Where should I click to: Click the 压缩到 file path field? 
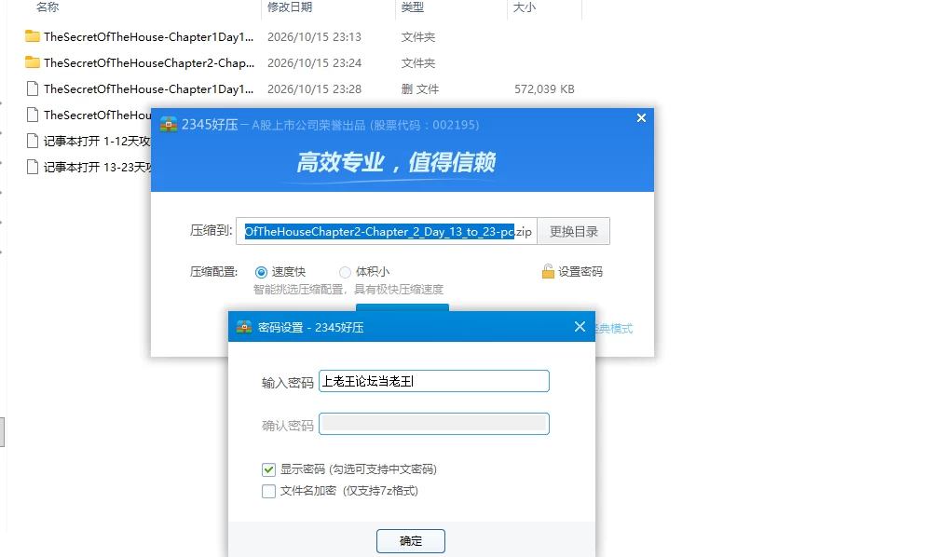pyautogui.click(x=387, y=231)
